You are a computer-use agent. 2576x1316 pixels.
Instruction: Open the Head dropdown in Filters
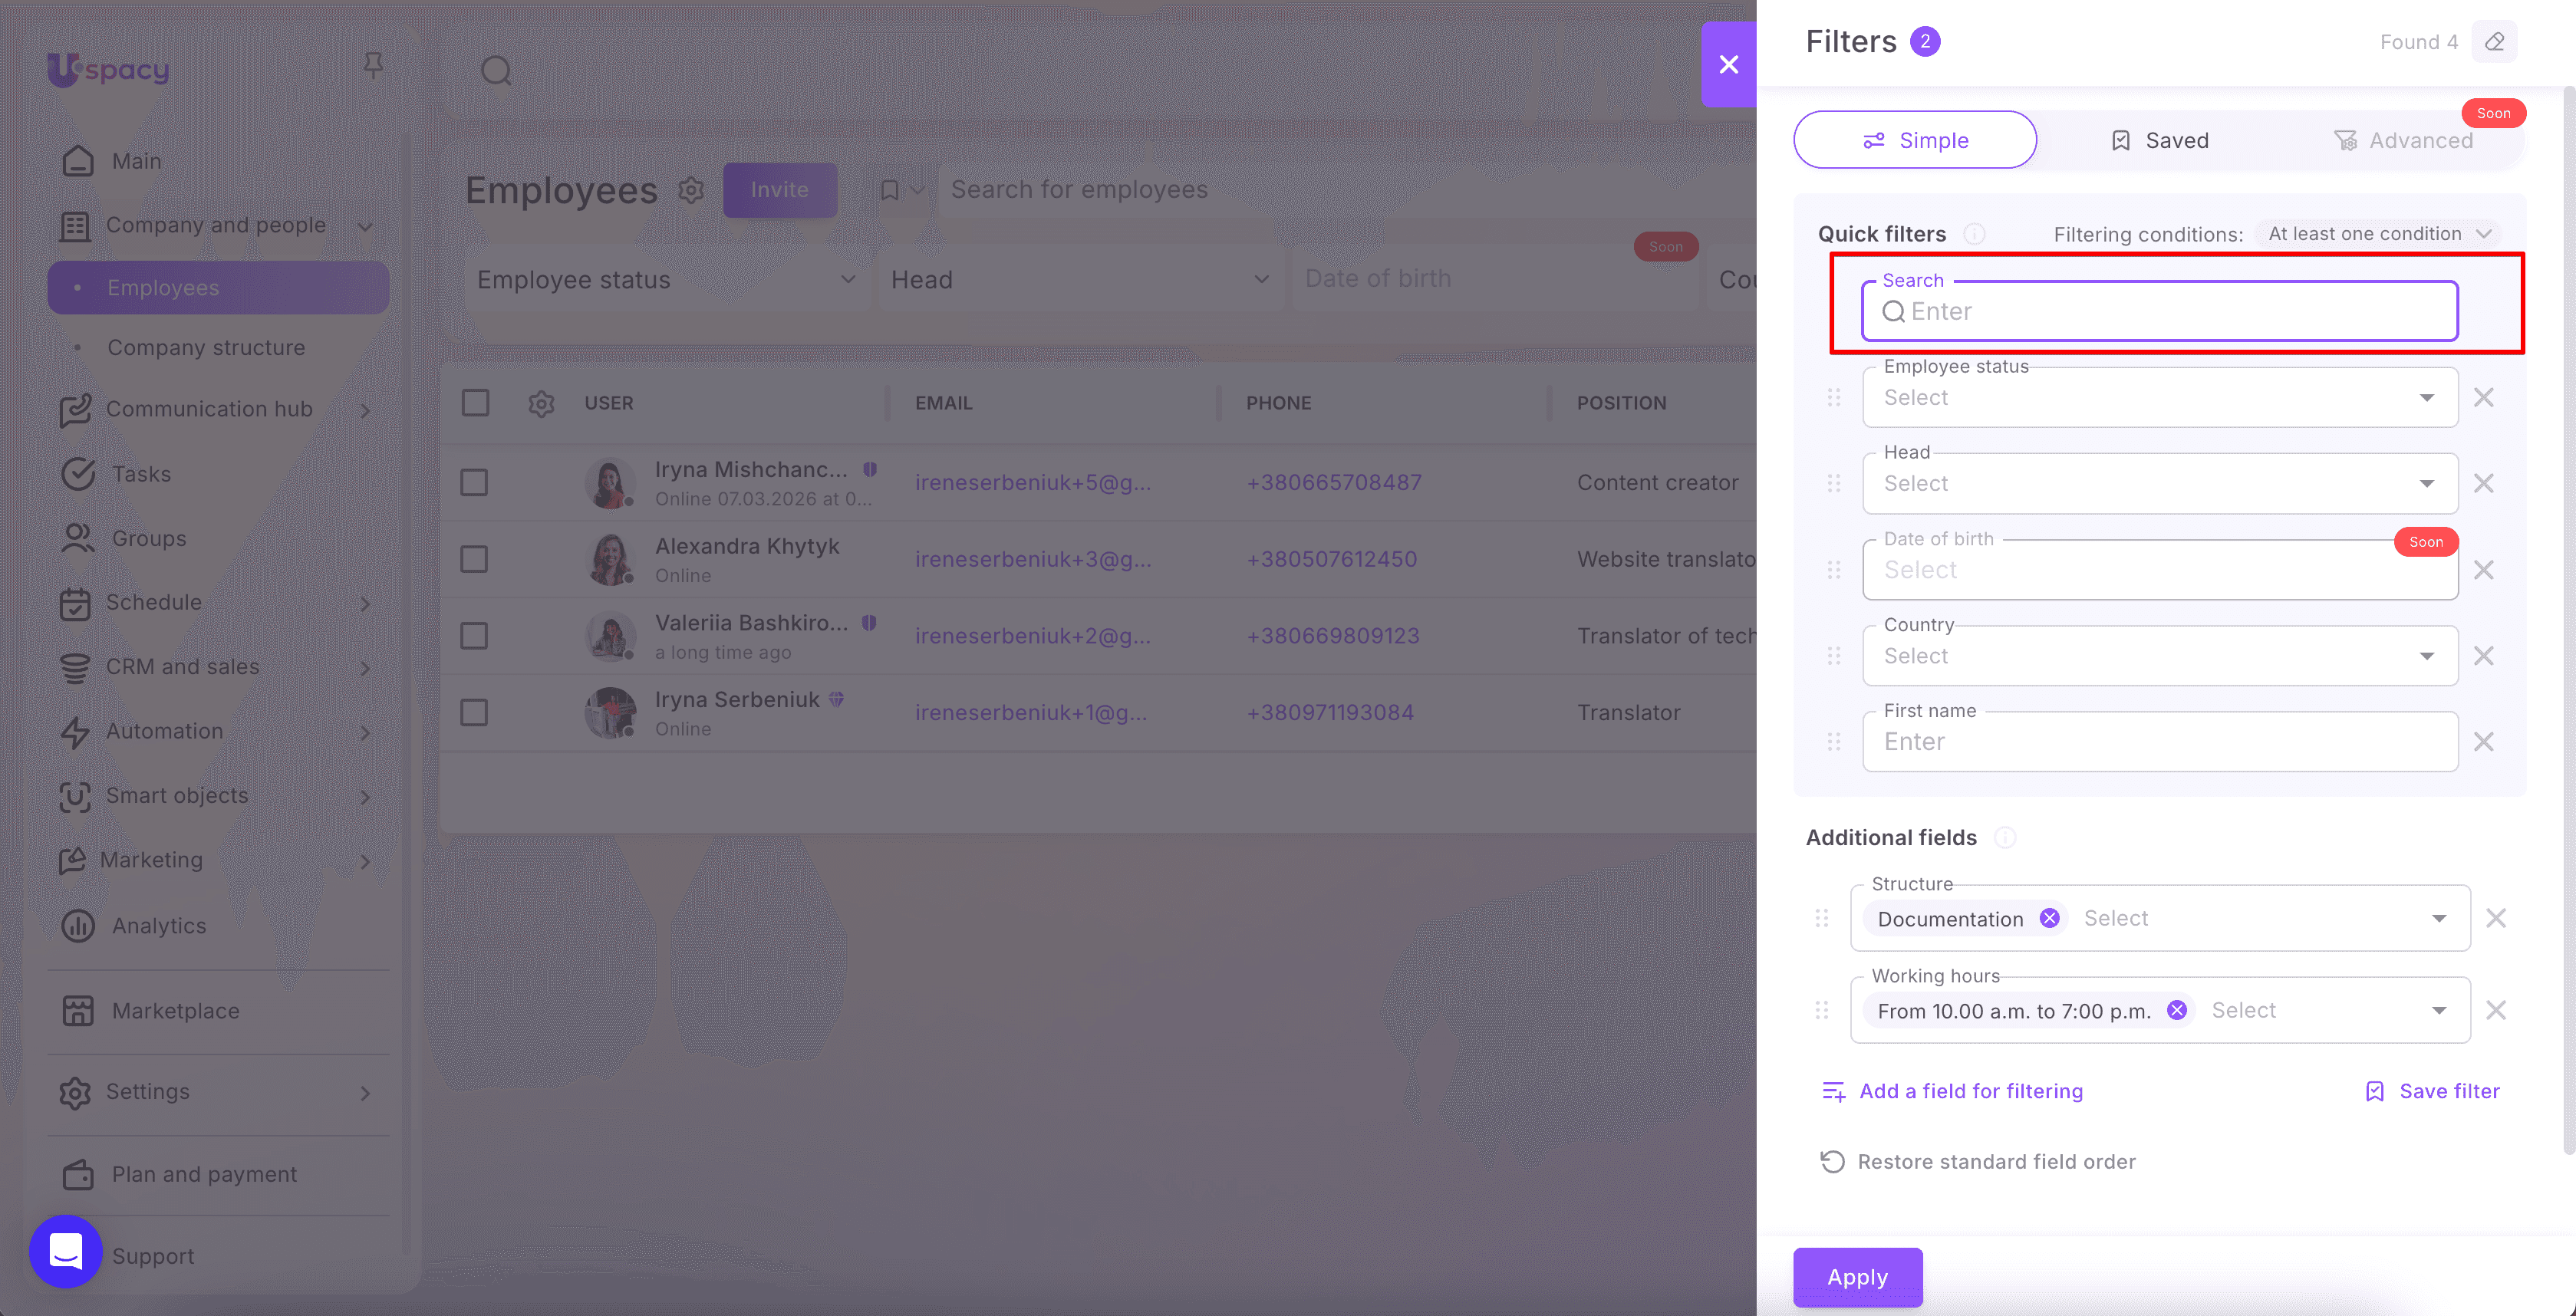click(2160, 484)
